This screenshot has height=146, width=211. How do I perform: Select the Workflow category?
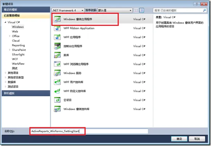point(18,64)
